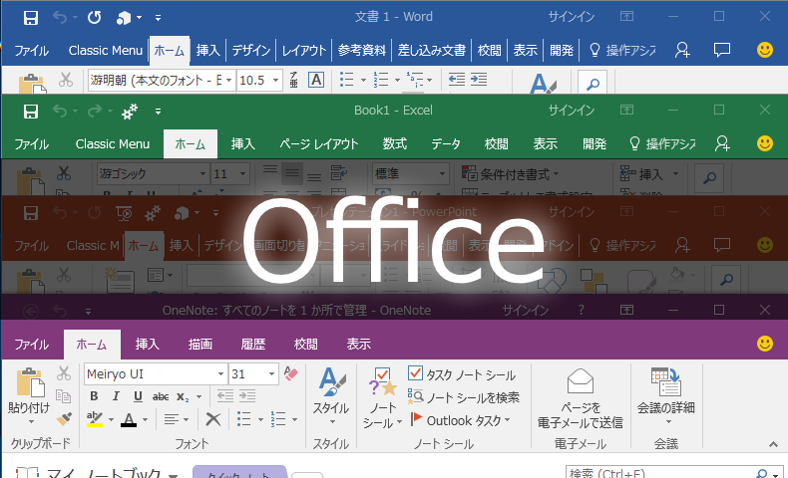Image resolution: width=788 pixels, height=478 pixels.
Task: Click OneNote's numbered list icon
Action: 278,419
